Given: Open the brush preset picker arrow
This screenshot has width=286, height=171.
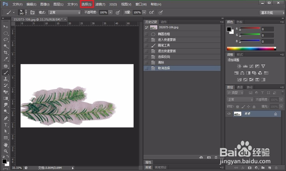Looking at the screenshot, I should (26, 12).
